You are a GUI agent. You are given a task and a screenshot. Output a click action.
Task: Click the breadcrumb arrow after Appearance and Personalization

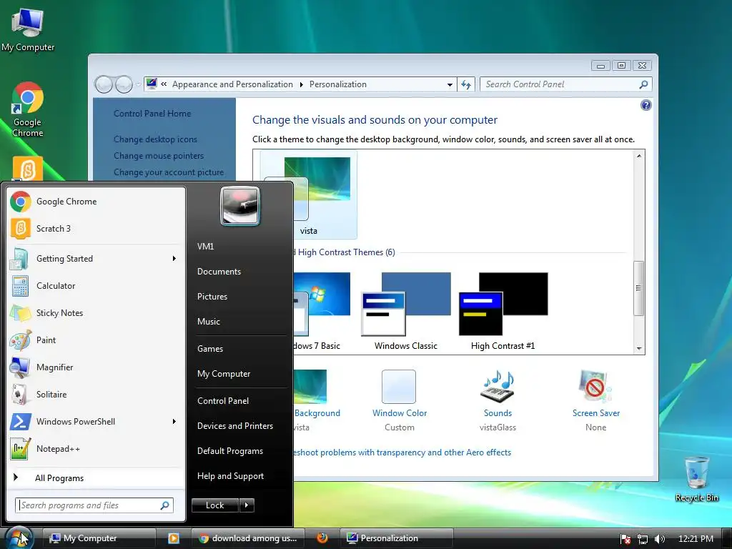301,84
